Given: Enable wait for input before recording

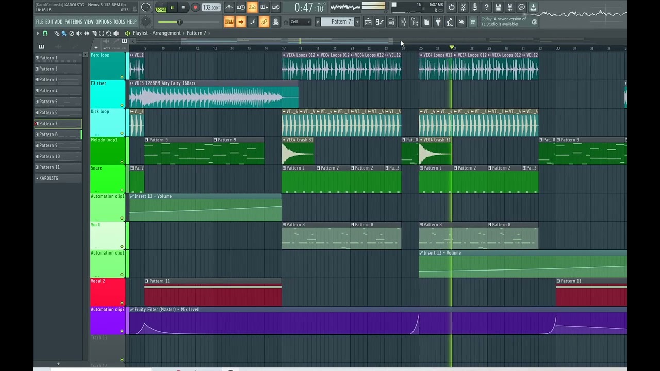Looking at the screenshot, I should [x=241, y=7].
